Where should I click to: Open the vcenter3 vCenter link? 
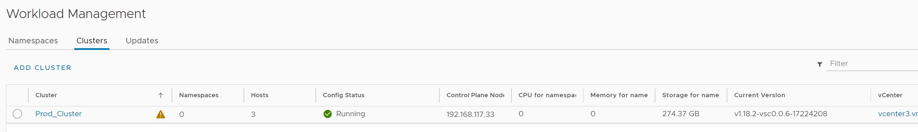897,114
